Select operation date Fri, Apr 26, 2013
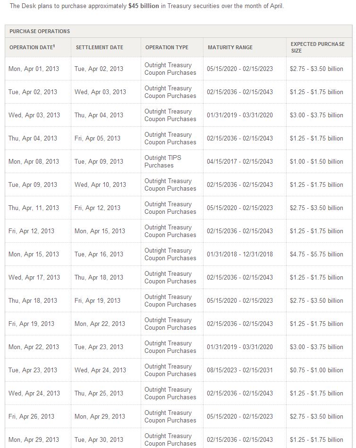This screenshot has height=448, width=356. pyautogui.click(x=31, y=416)
